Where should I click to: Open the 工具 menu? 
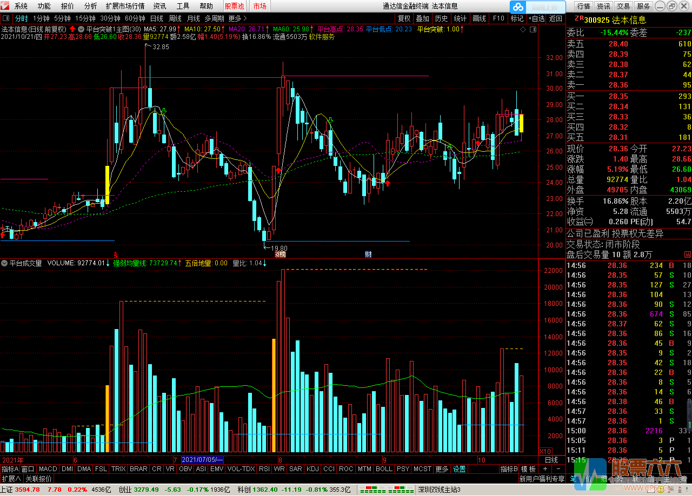point(183,6)
